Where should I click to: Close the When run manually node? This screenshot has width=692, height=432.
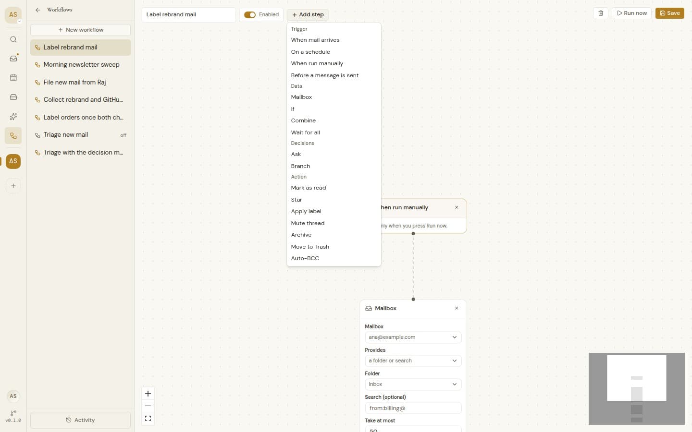coord(457,207)
